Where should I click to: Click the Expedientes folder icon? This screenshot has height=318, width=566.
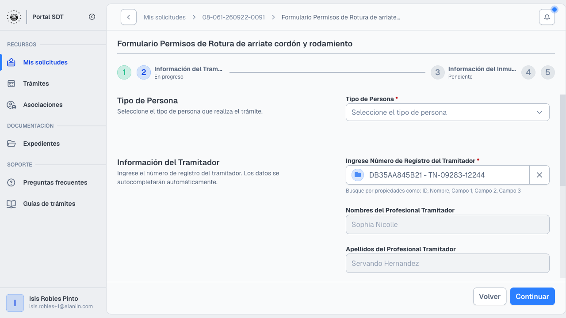point(11,144)
